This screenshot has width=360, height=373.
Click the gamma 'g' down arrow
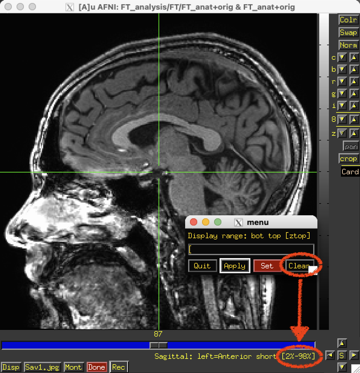342,93
